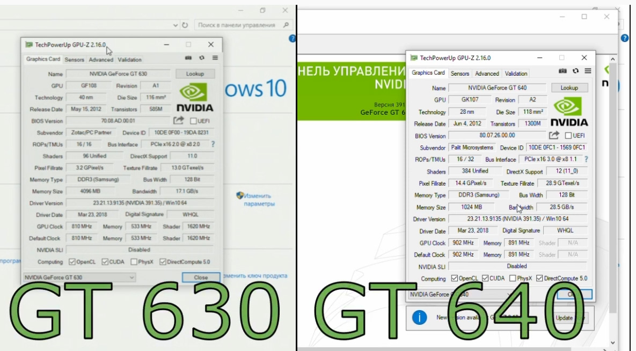Image resolution: width=636 pixels, height=351 pixels.
Task: Click bus interface question mark in GT 630 window
Action: 213,144
